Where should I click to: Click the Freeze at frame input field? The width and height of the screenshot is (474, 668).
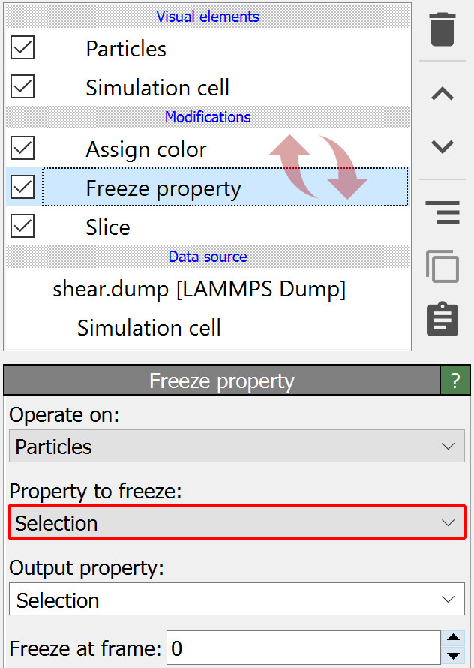[x=303, y=648]
